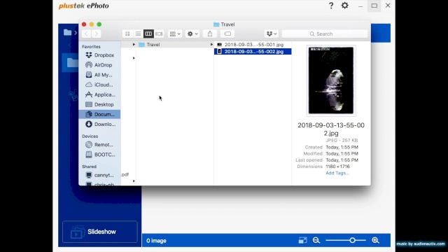Viewport: 448px width, 252px height.
Task: Select cannyt shared computer
Action: tap(99, 175)
